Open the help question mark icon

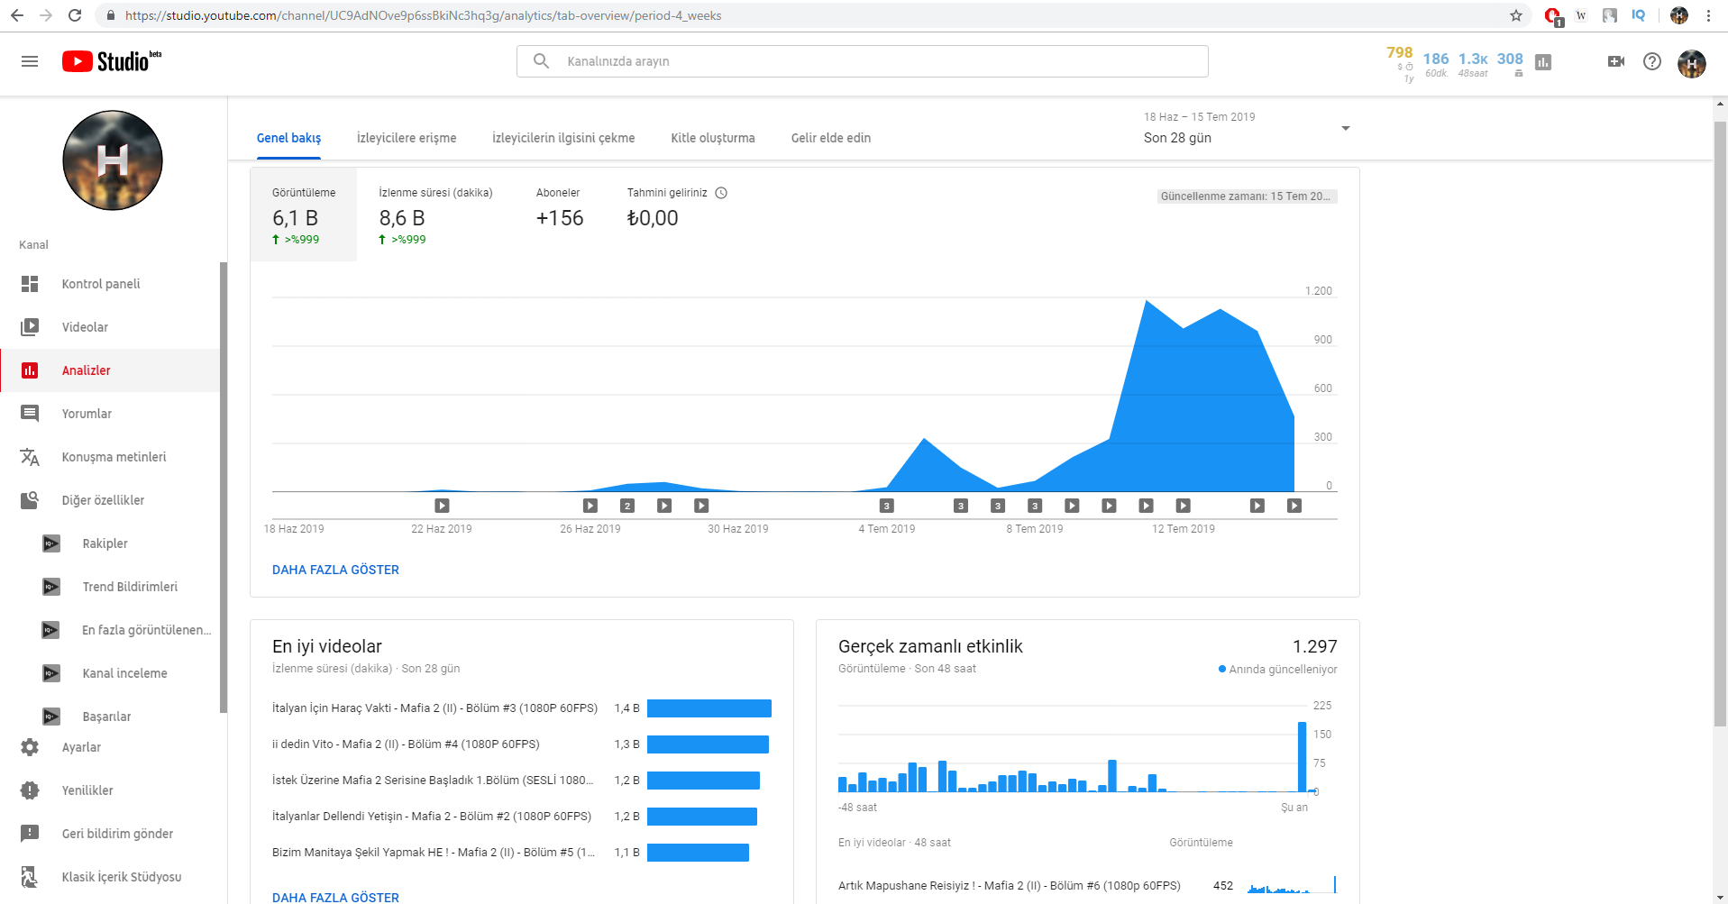tap(1652, 61)
